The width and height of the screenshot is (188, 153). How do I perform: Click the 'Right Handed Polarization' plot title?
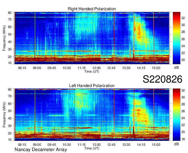[92, 9]
